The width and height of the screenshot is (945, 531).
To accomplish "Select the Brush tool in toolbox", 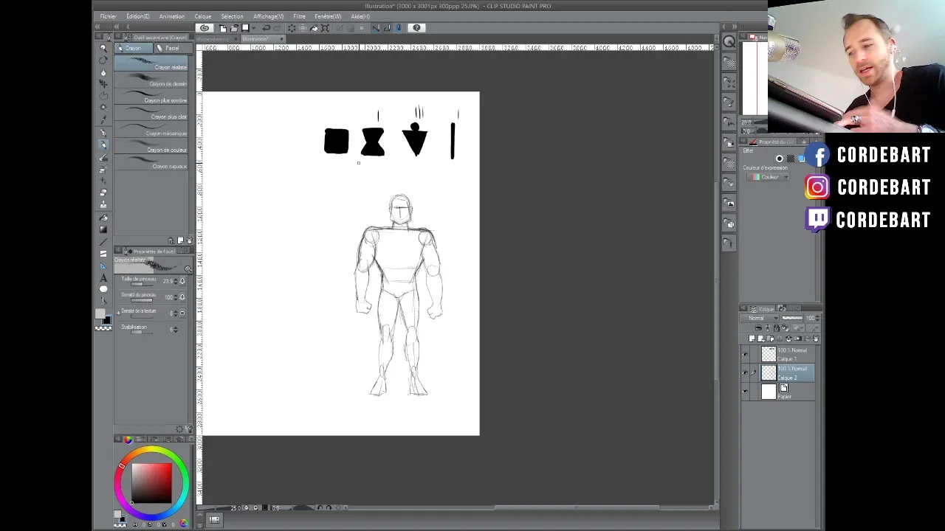I will click(103, 157).
